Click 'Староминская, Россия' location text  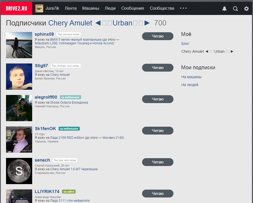point(50,173)
